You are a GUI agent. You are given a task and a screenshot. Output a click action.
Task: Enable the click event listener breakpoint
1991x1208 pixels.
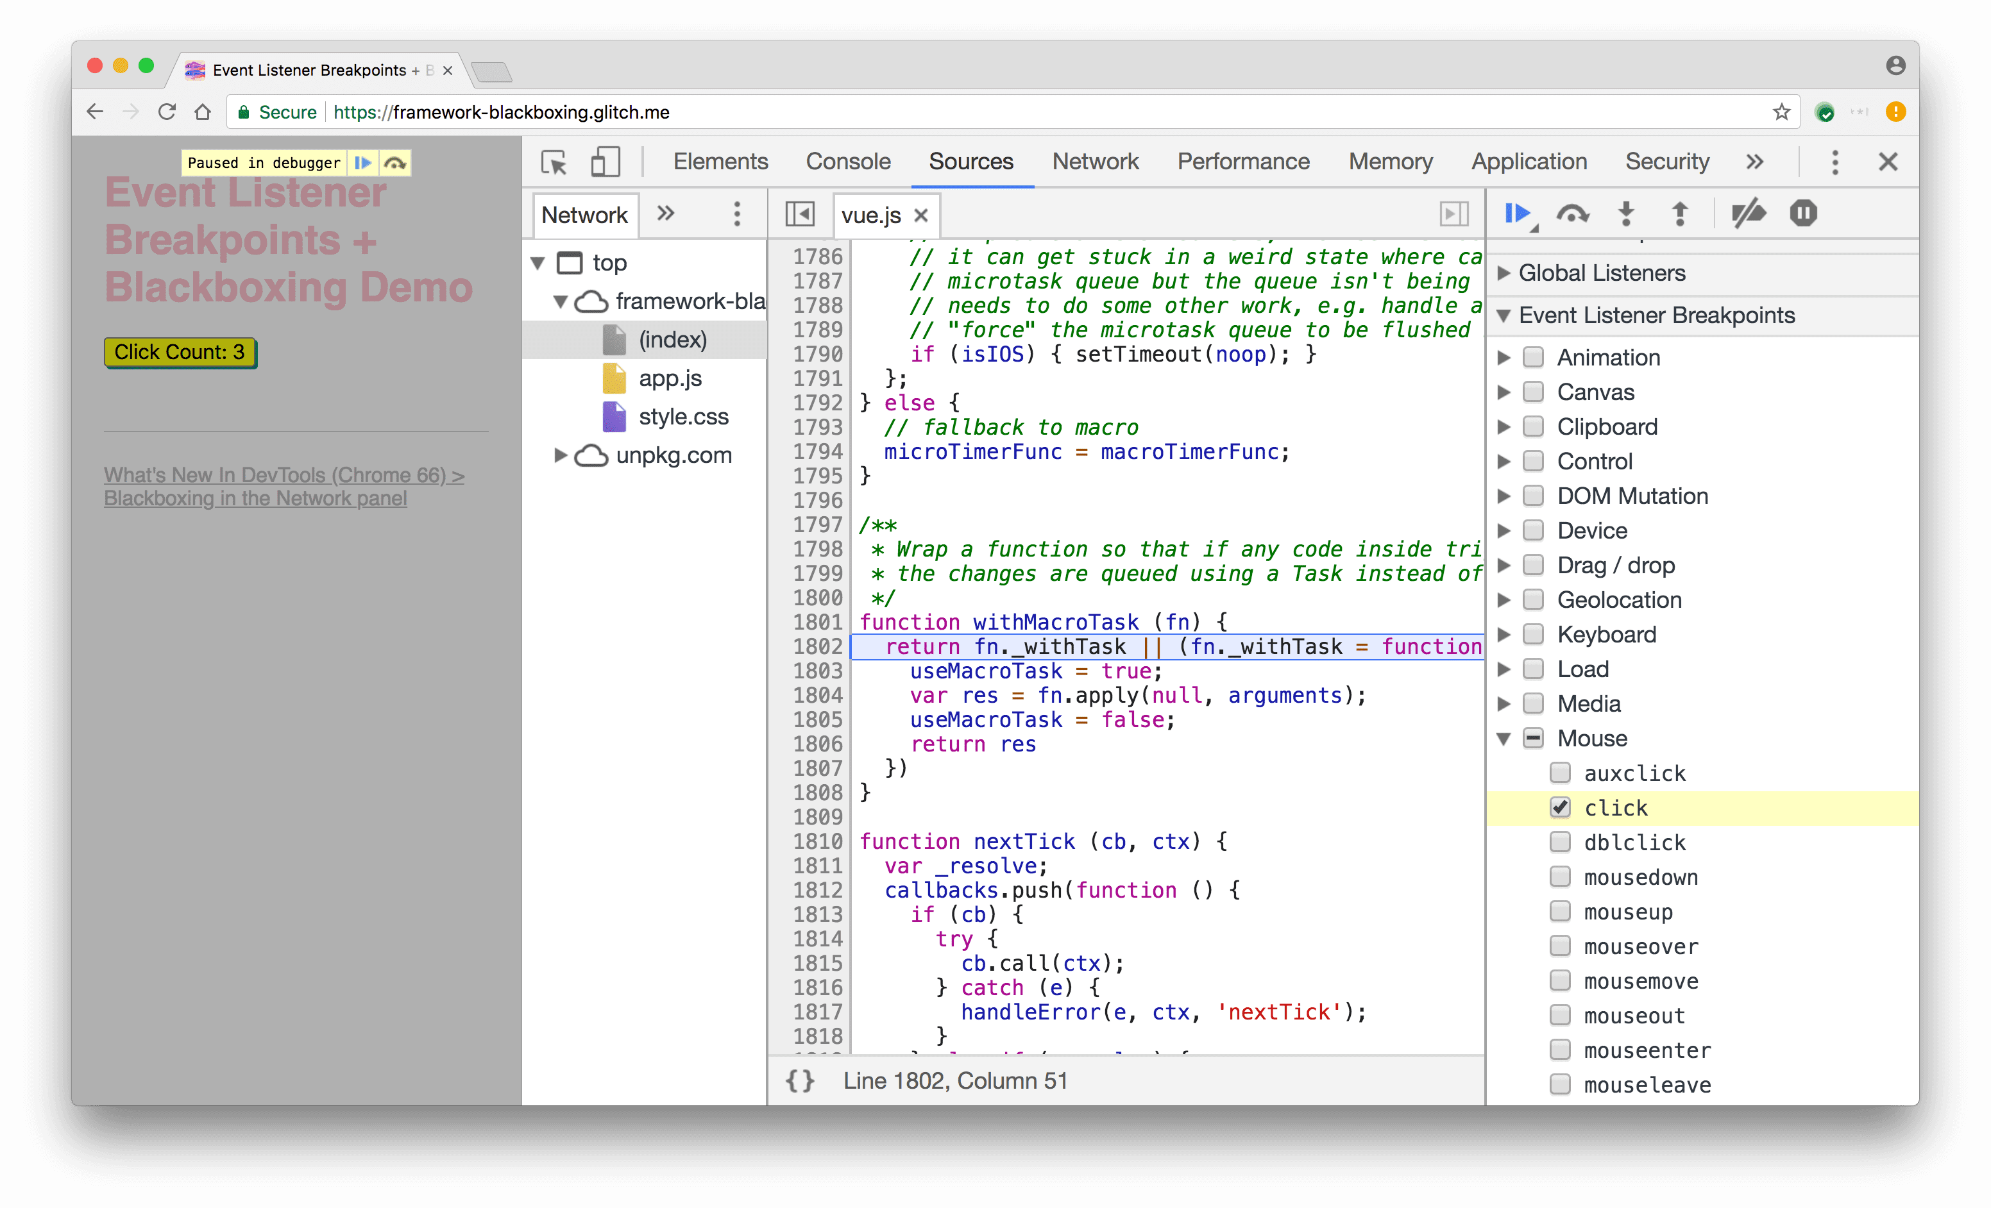(x=1559, y=806)
